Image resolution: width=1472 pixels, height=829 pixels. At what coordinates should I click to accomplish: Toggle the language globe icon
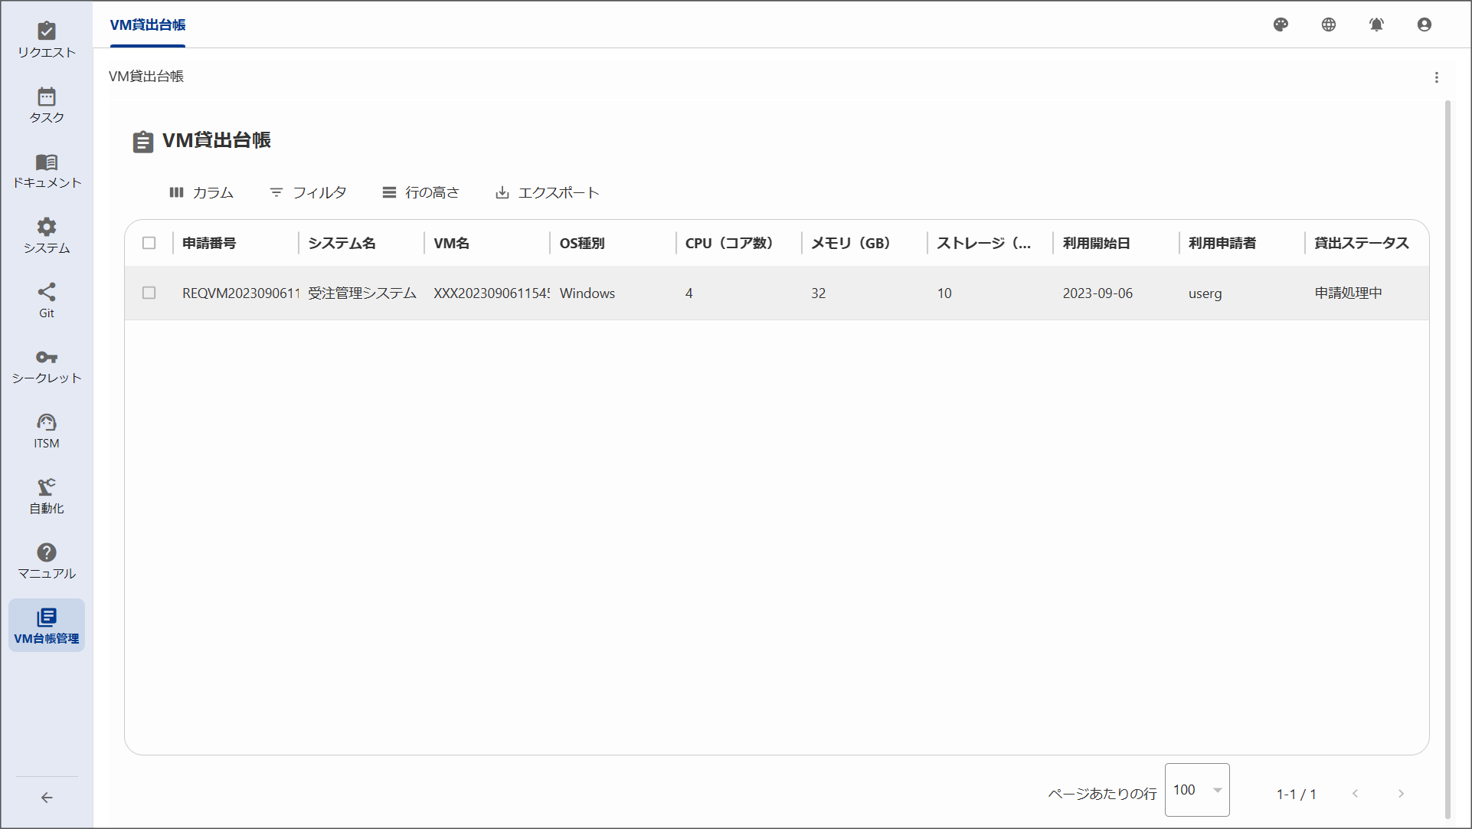[1328, 25]
